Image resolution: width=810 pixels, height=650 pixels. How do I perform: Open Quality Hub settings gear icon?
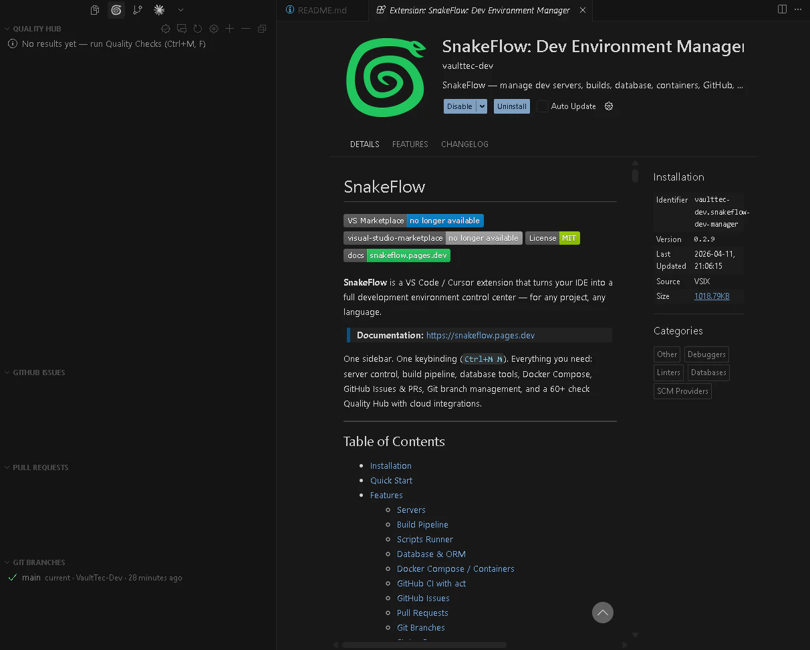tap(214, 29)
